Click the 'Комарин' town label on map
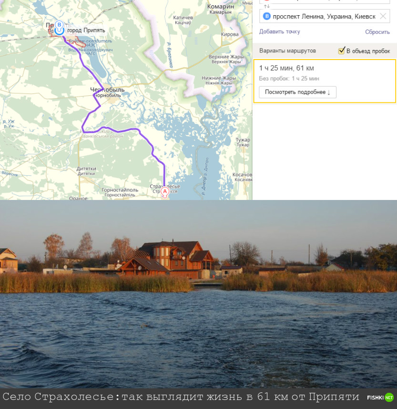Screen dimensions: 397x409 pos(220,7)
